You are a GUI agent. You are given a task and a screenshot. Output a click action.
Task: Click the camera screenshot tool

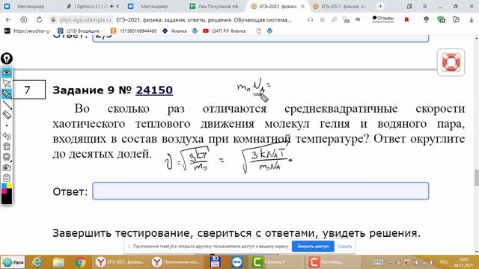[x=7, y=167]
